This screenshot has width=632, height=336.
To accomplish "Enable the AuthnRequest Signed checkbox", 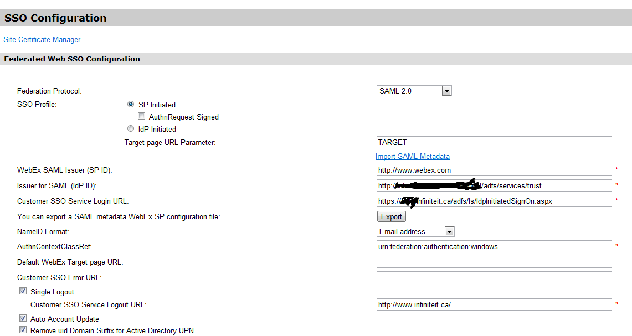I will pyautogui.click(x=141, y=116).
